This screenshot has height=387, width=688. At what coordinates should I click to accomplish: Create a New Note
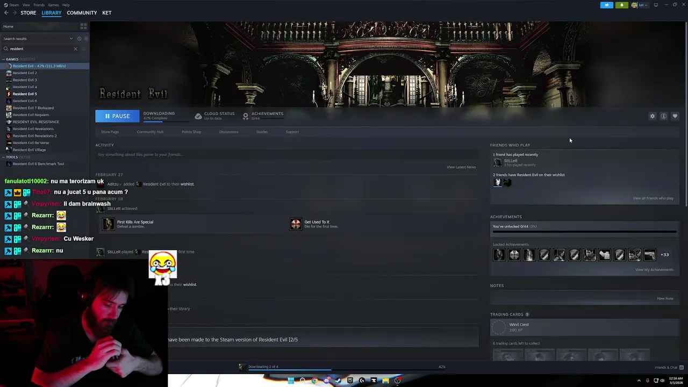click(x=665, y=299)
